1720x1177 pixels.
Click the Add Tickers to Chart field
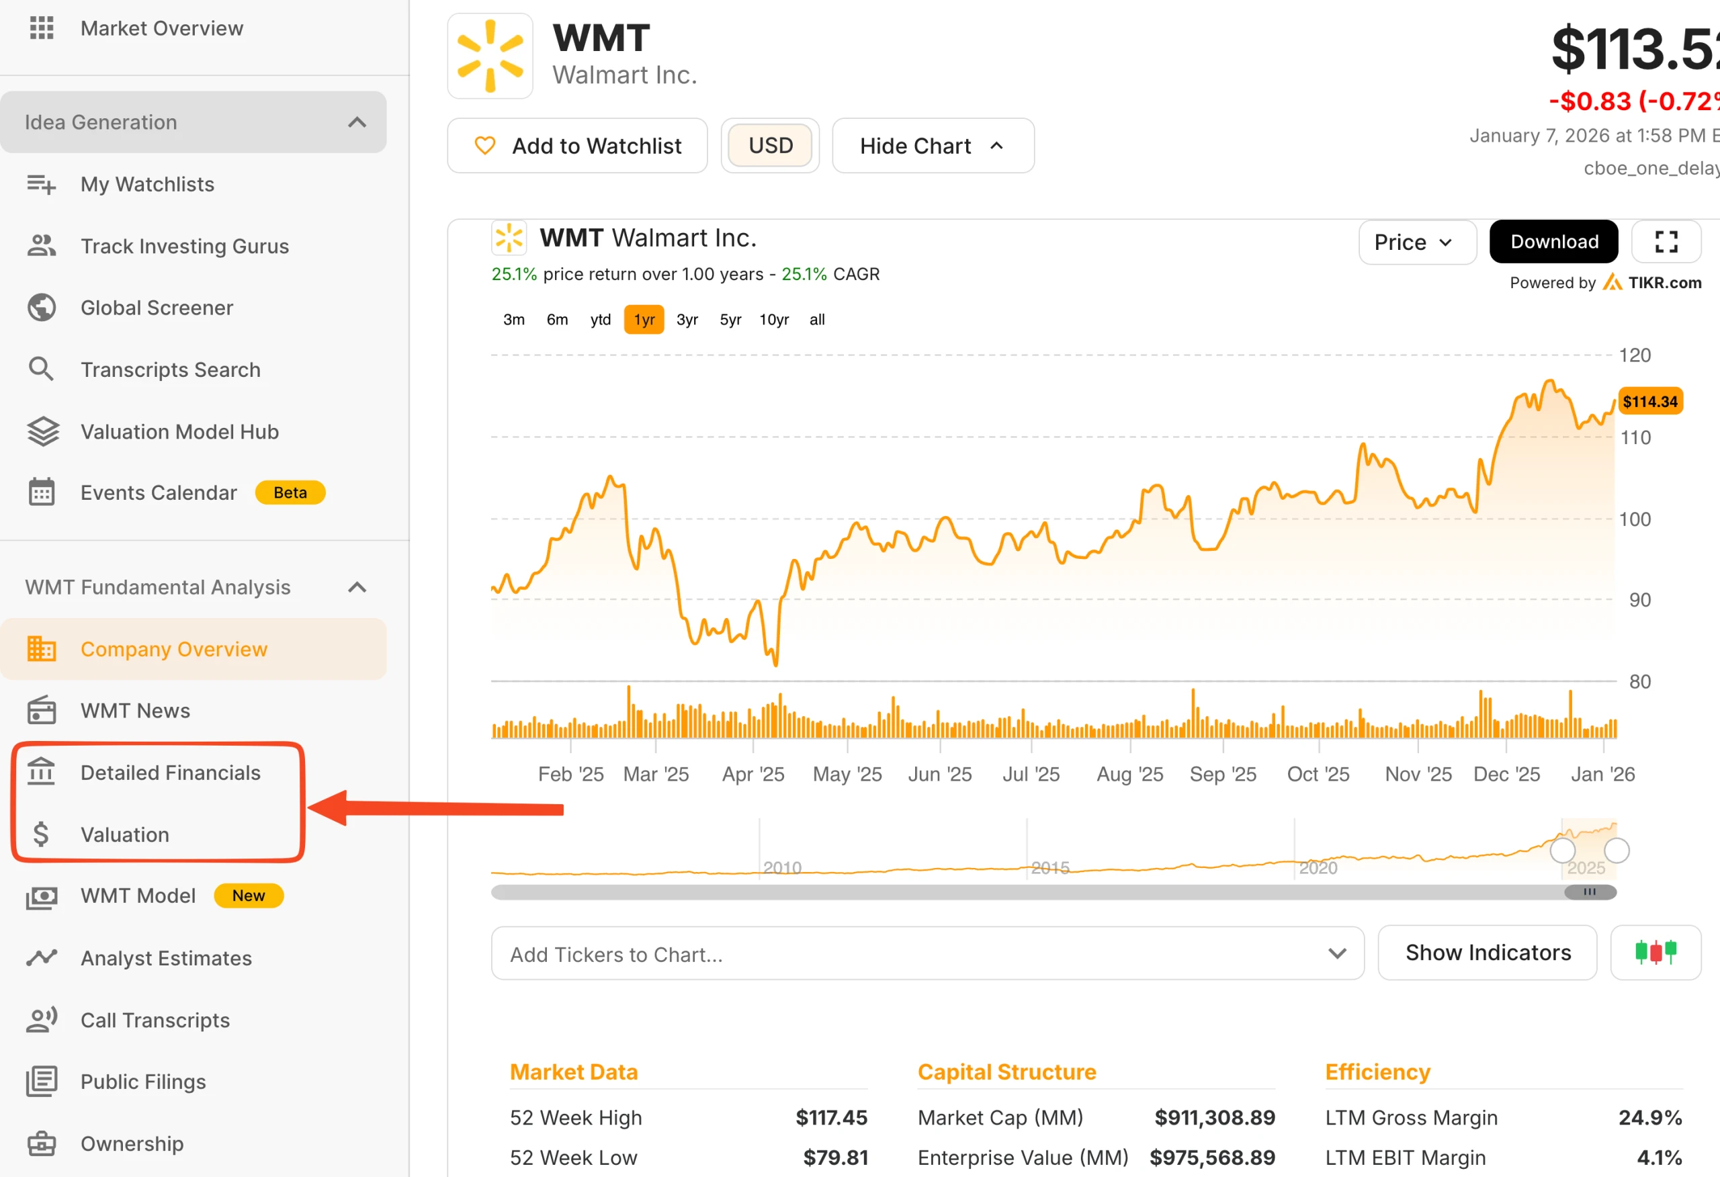click(910, 954)
